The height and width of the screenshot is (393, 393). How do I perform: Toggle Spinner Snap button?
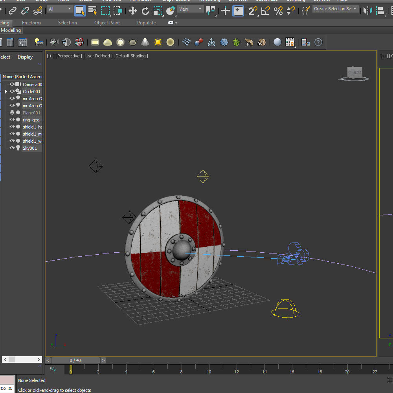(x=290, y=11)
